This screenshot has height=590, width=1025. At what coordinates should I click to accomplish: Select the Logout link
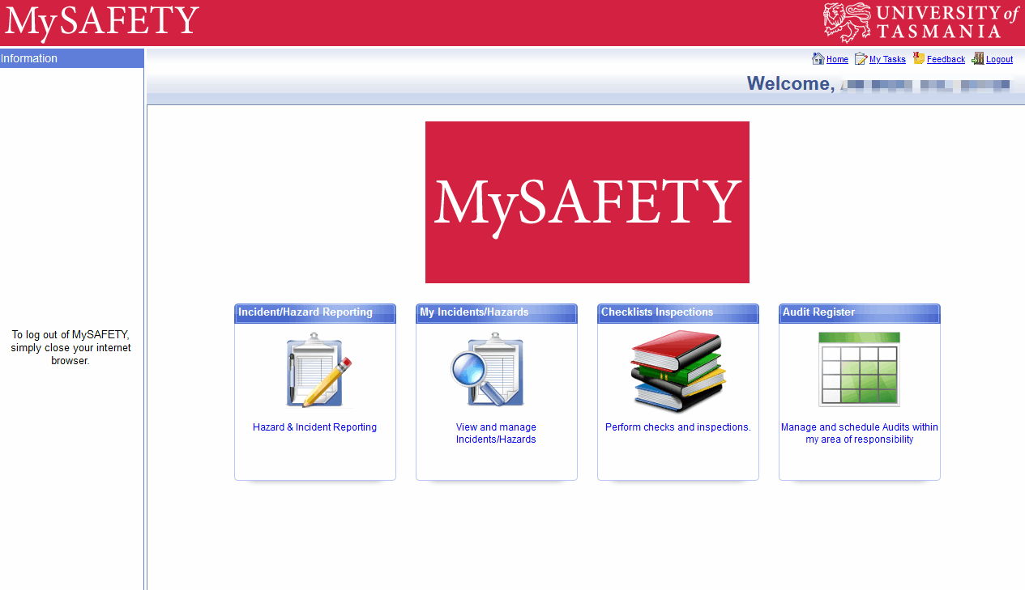[x=999, y=59]
